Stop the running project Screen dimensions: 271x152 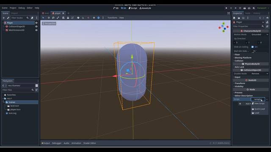coord(235,8)
